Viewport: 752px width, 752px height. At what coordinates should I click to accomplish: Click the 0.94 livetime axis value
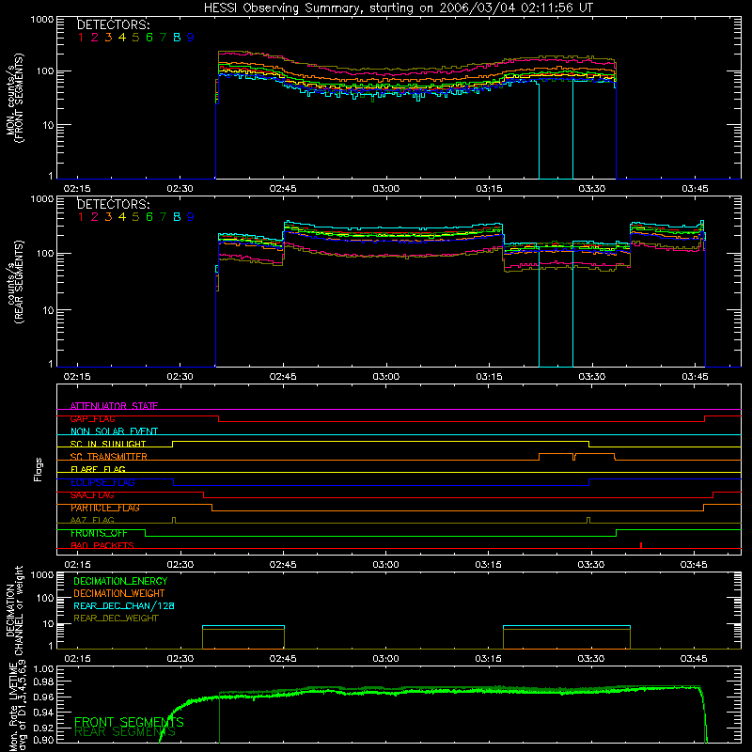[44, 712]
